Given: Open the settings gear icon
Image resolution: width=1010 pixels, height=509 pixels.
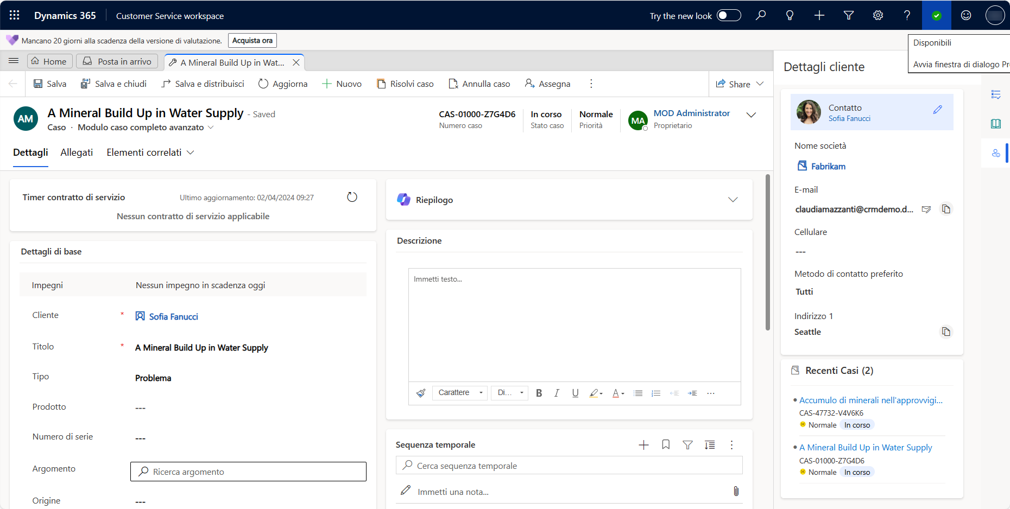Looking at the screenshot, I should click(878, 15).
